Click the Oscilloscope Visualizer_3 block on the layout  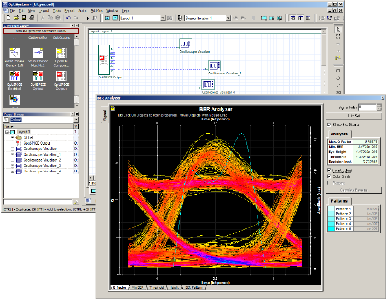point(213,65)
